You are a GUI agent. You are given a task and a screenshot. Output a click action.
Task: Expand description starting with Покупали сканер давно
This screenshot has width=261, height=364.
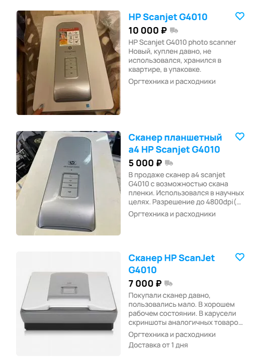click(x=186, y=309)
